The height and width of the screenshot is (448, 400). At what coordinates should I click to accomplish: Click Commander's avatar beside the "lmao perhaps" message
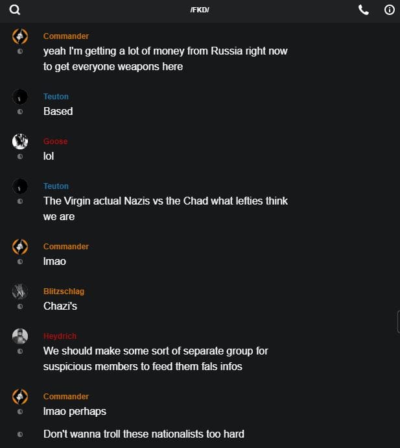coord(20,396)
